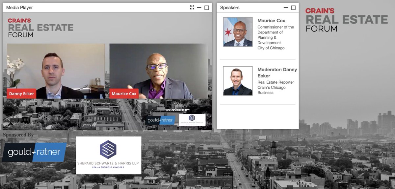The height and width of the screenshot is (189, 395).
Task: Click 'Real Estate Reporter' description text
Action: (276, 82)
